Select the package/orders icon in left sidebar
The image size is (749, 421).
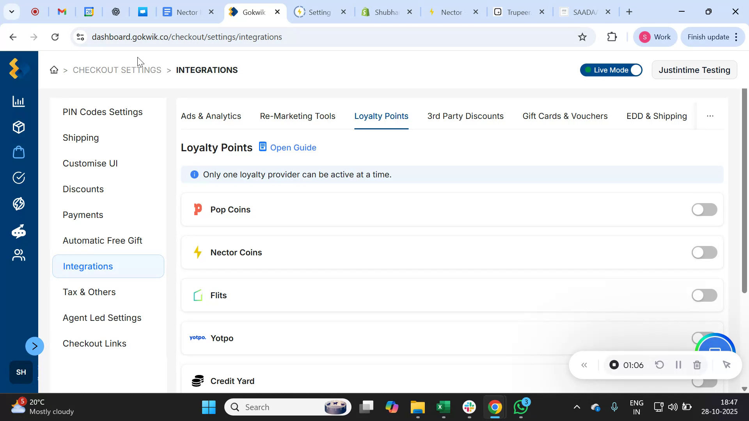18,127
